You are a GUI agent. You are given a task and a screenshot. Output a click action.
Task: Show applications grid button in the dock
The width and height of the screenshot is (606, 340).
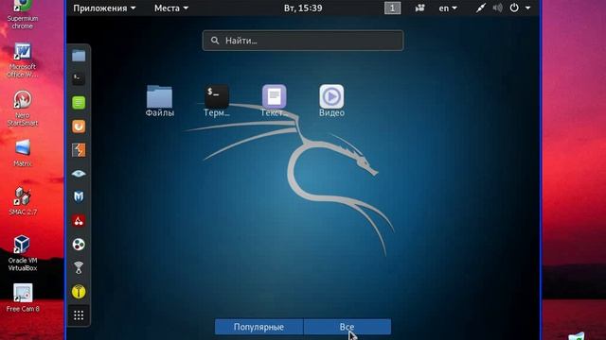pos(79,315)
